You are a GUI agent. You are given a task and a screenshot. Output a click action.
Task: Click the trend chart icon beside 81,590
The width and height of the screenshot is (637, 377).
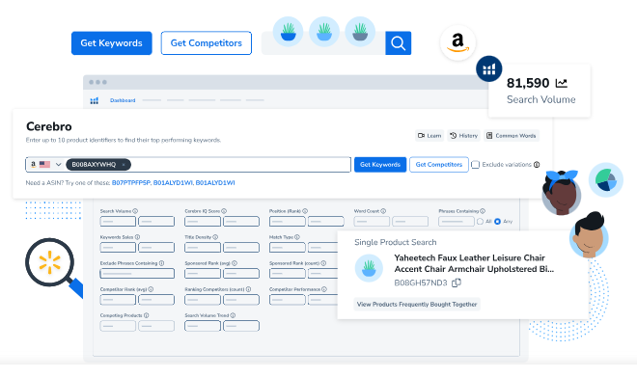coord(562,83)
